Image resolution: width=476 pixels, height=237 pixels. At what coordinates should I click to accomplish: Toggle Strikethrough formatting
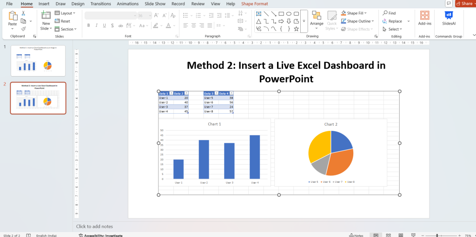pos(120,26)
